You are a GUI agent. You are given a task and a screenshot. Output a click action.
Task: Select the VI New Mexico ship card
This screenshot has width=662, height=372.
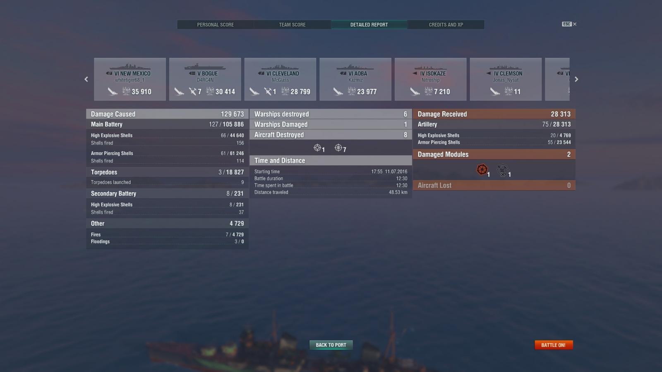coord(130,79)
